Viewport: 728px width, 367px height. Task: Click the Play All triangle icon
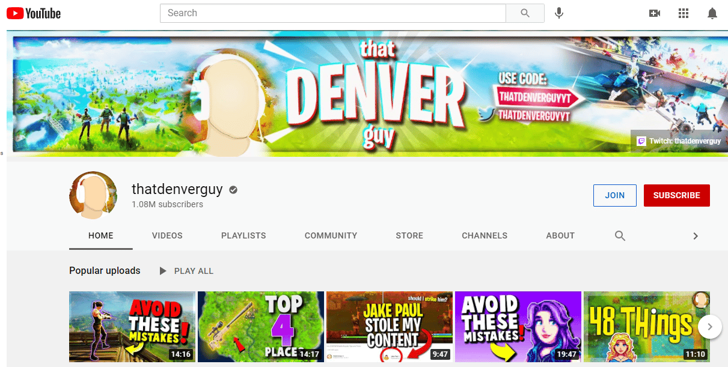click(162, 271)
